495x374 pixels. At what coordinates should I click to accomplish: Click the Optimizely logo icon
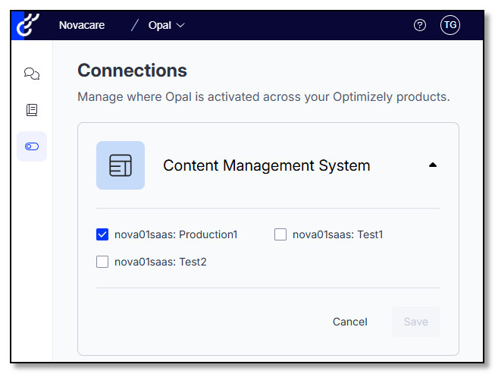(x=28, y=25)
